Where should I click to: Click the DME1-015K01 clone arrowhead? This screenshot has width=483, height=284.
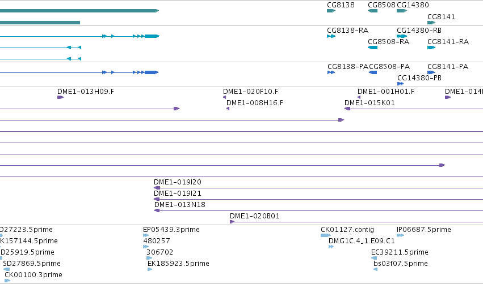click(x=347, y=109)
